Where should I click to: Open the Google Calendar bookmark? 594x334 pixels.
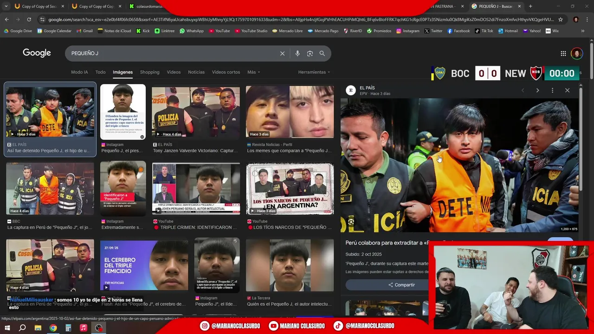pos(54,31)
